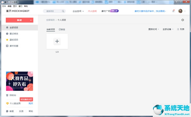Open the 更新时间 sort dropdown
Image resolution: width=191 pixels, height=117 pixels.
(x=153, y=29)
